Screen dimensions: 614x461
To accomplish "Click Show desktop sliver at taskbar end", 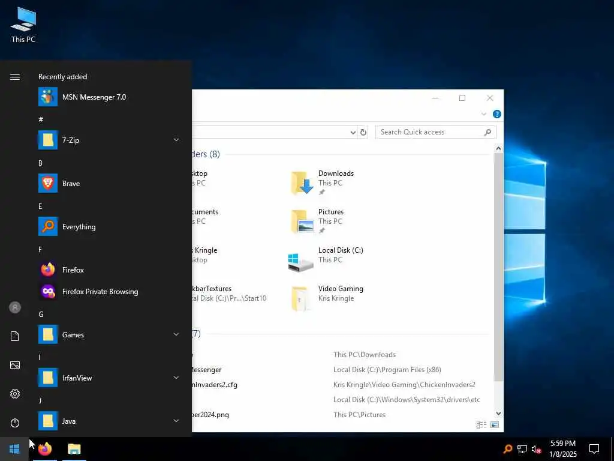I will [x=612, y=448].
